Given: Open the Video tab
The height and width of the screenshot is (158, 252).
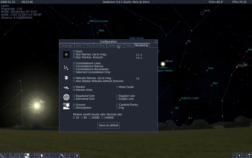Looking at the screenshot, I should tap(129, 45).
